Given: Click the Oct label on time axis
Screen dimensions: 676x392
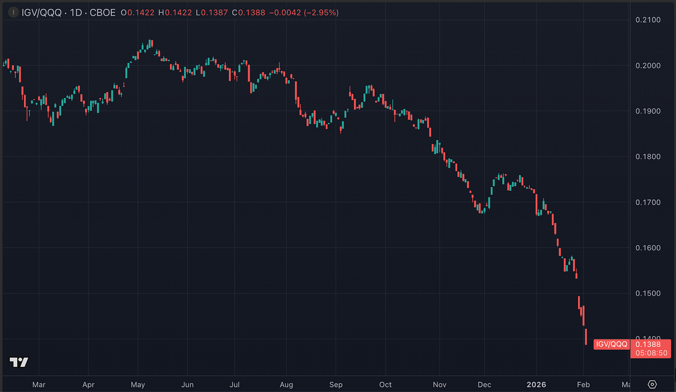Looking at the screenshot, I should click(x=385, y=385).
